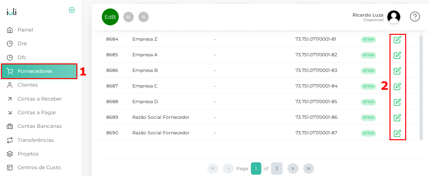Open the help question mark icon
This screenshot has height=176, width=429.
click(x=415, y=17)
